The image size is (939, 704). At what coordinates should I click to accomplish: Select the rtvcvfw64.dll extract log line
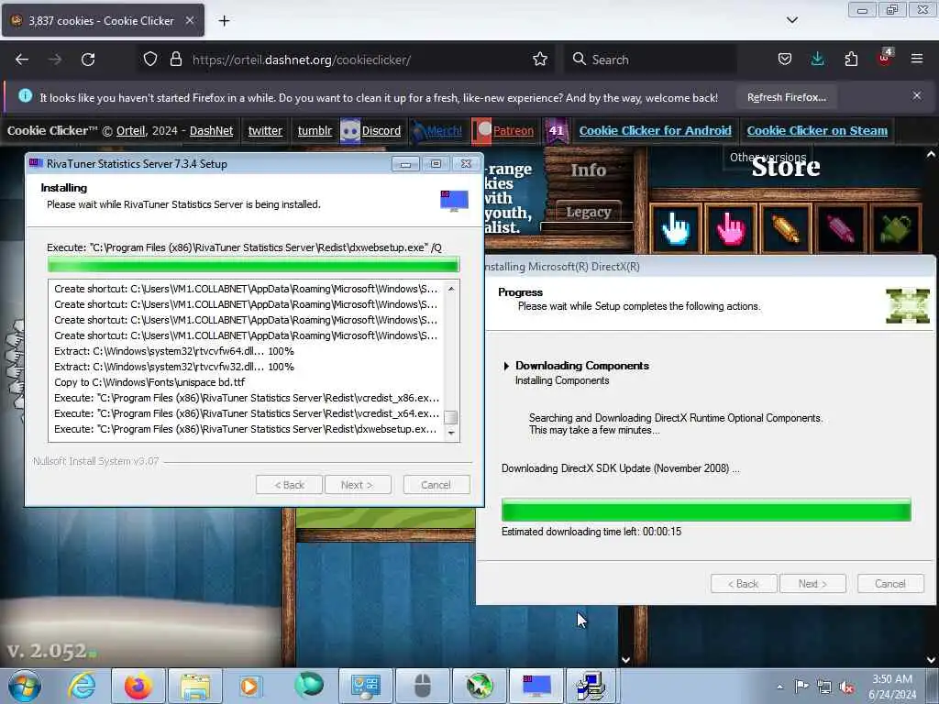173,351
